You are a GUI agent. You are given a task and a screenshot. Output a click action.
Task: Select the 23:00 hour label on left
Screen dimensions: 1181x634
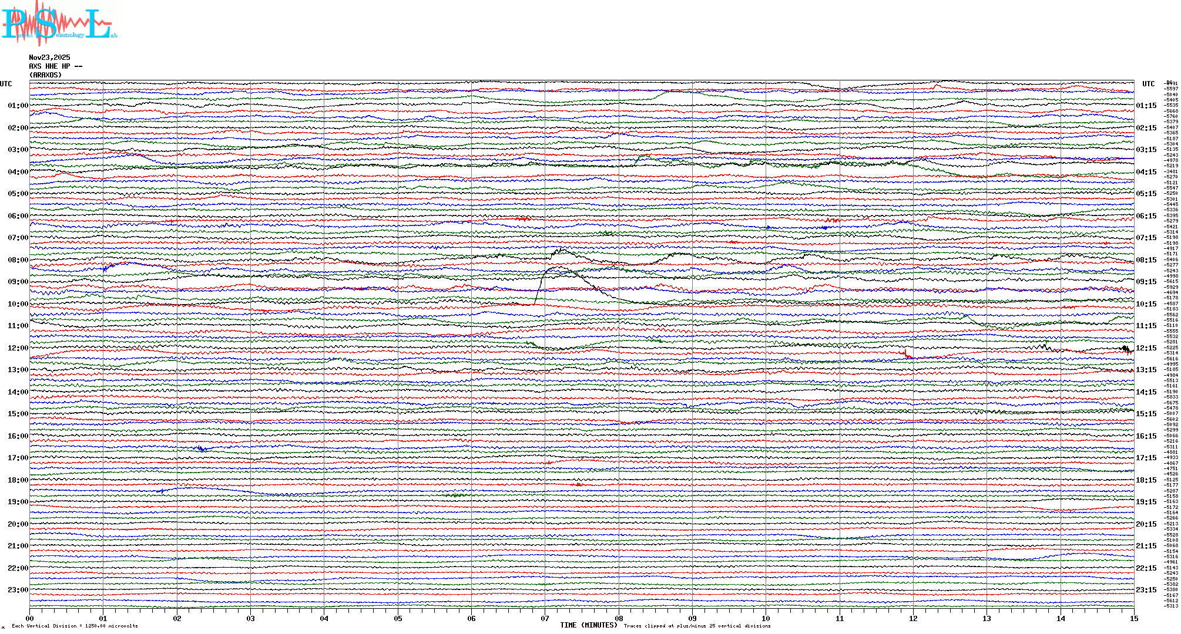(x=18, y=590)
